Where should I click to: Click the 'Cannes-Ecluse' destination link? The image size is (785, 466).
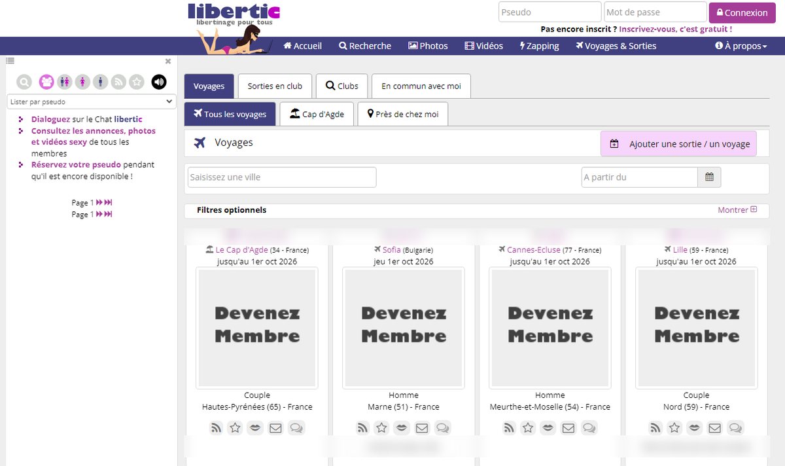pos(534,250)
